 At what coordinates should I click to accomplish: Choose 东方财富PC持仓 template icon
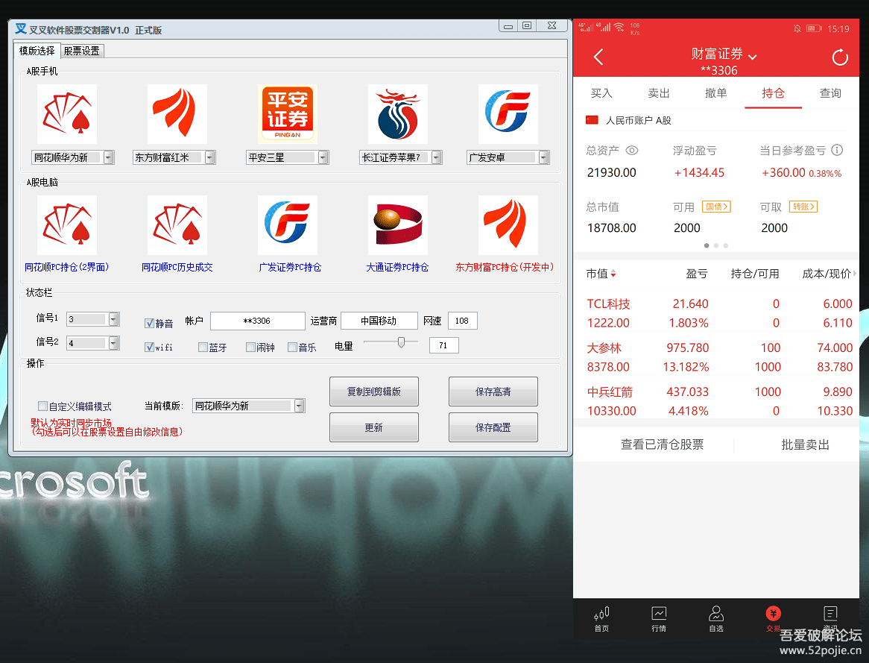tap(508, 224)
